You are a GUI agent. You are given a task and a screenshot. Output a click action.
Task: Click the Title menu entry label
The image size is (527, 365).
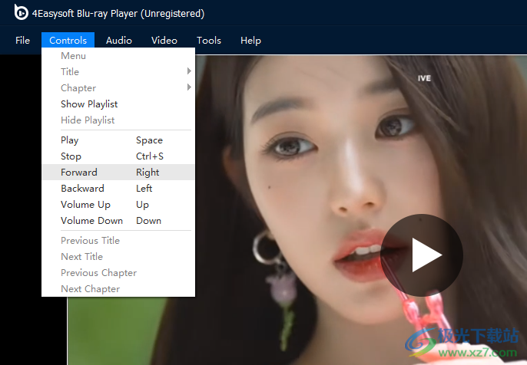(70, 72)
